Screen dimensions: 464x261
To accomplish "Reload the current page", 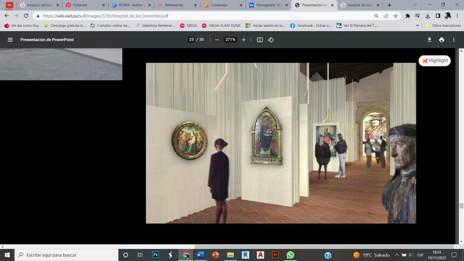I will tap(26, 16).
